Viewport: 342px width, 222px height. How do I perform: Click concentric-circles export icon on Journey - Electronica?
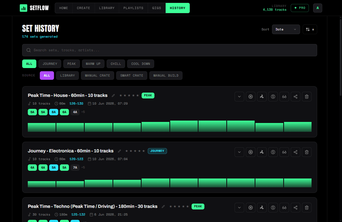(x=251, y=152)
